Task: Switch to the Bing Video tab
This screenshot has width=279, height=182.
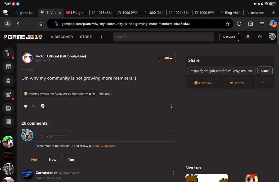Action: pos(230,13)
